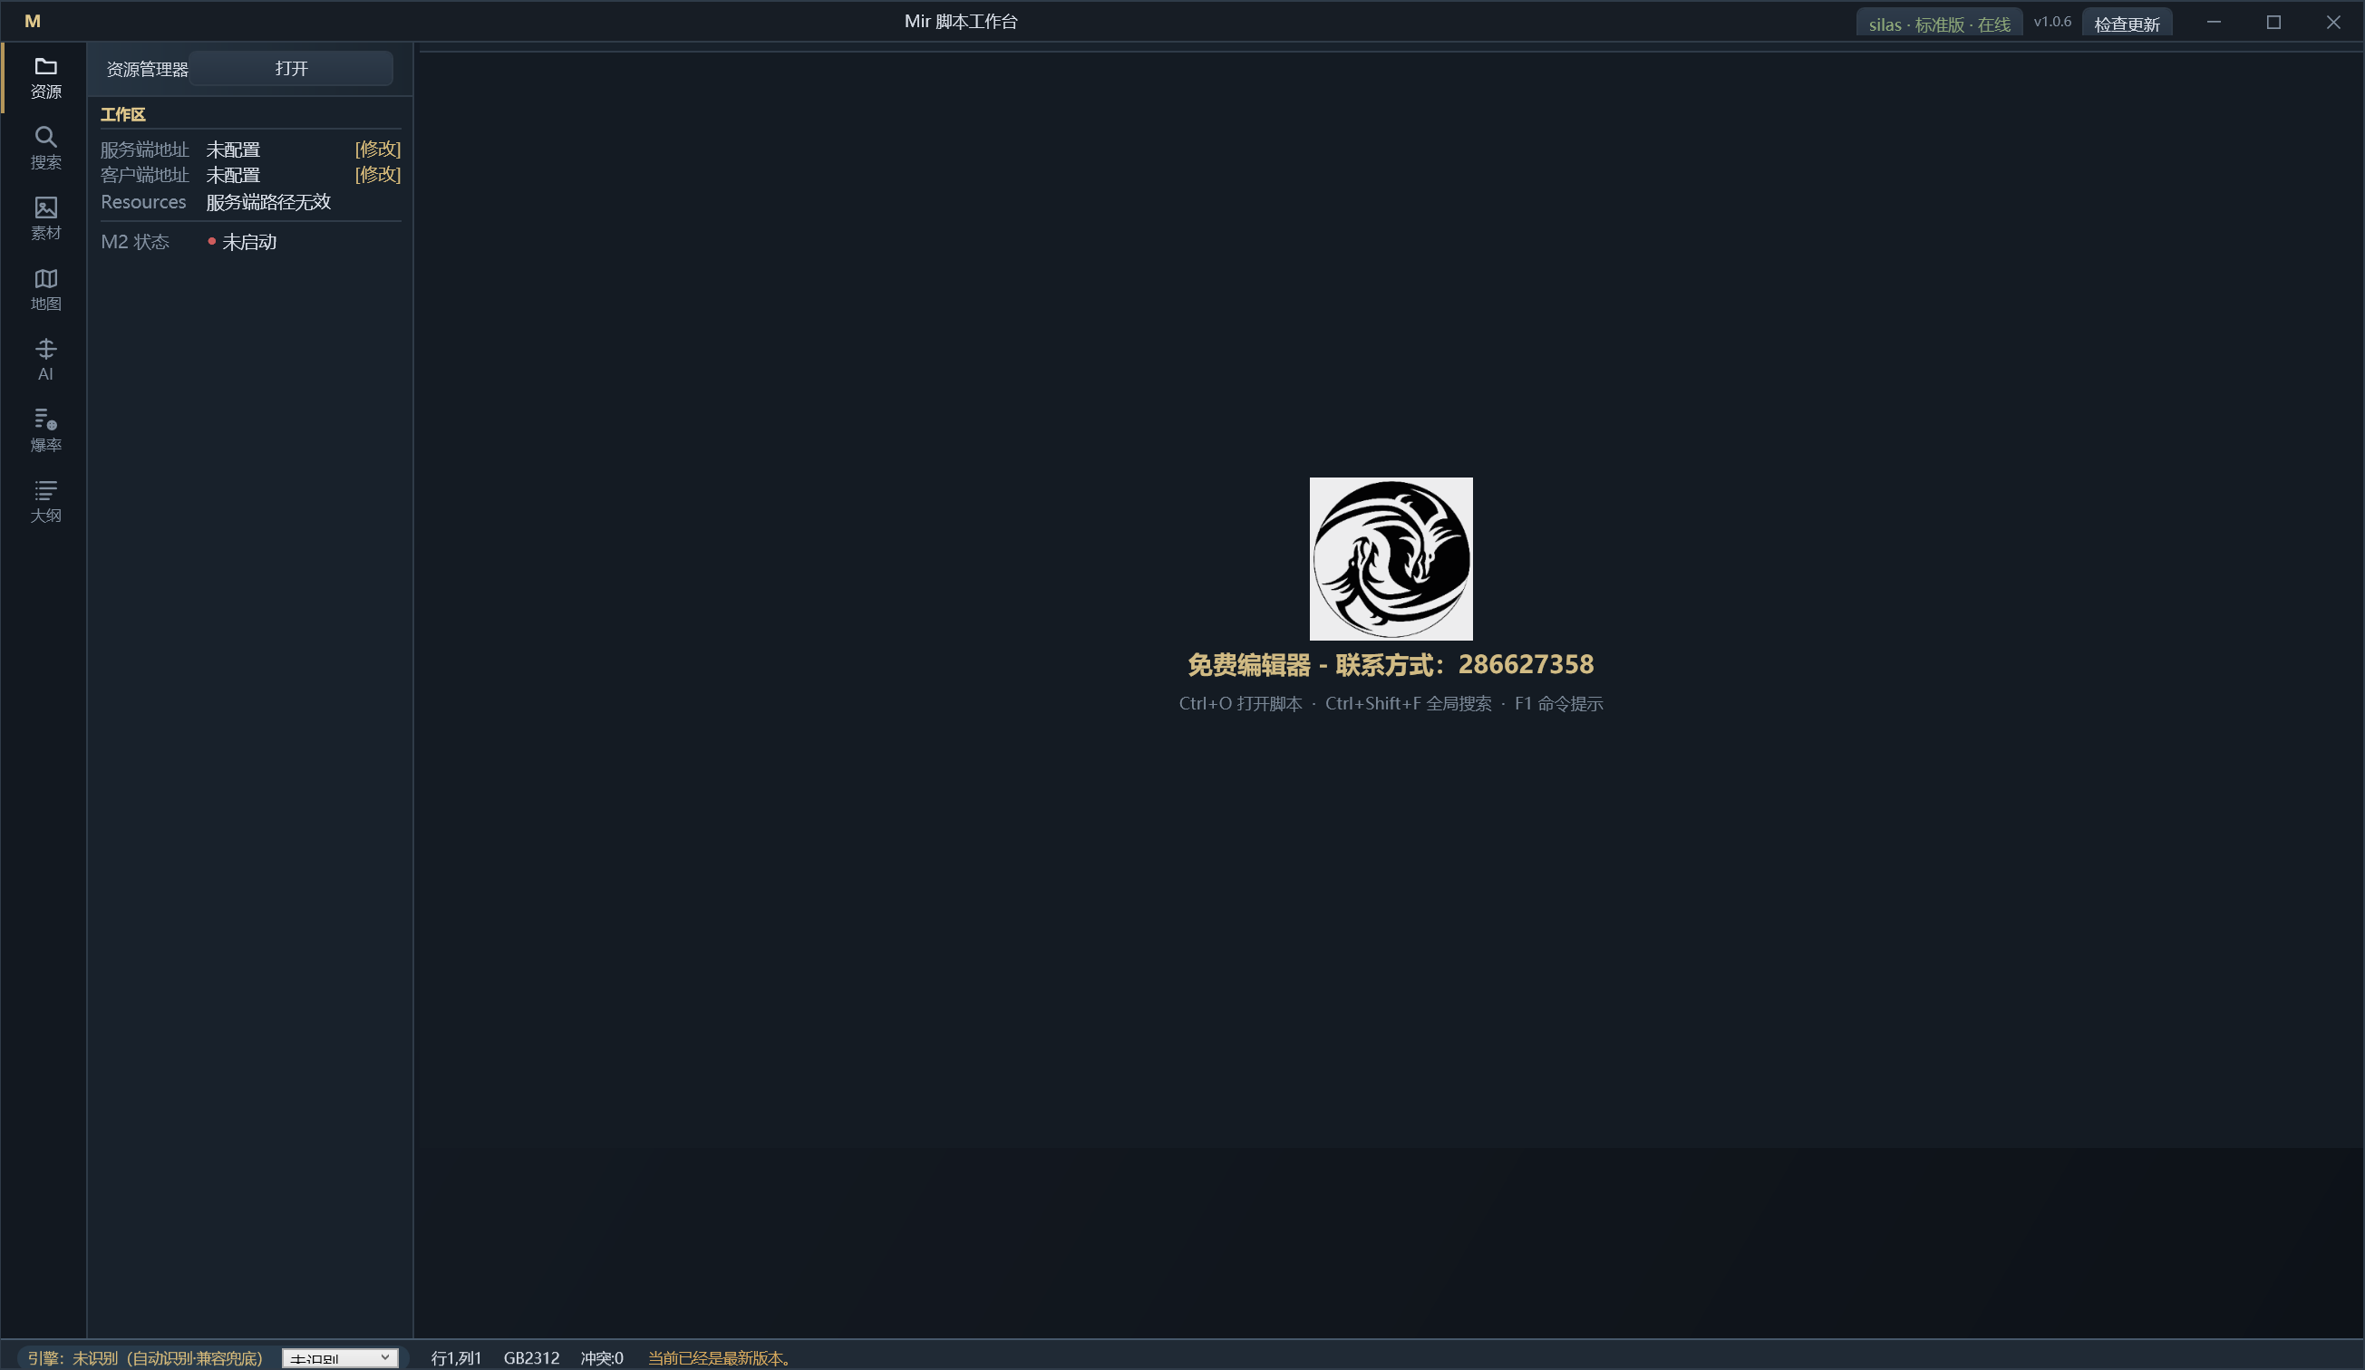
Task: Click the 当前已经是最新版本 status message
Action: [720, 1358]
